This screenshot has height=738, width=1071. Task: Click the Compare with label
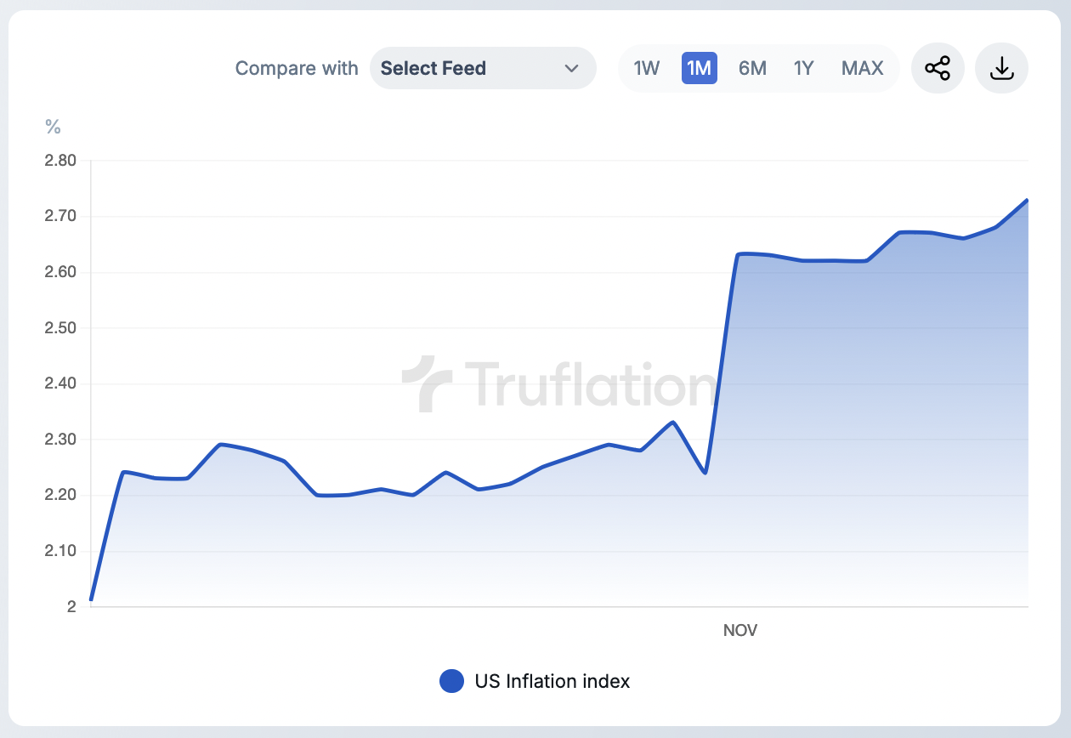tap(297, 68)
